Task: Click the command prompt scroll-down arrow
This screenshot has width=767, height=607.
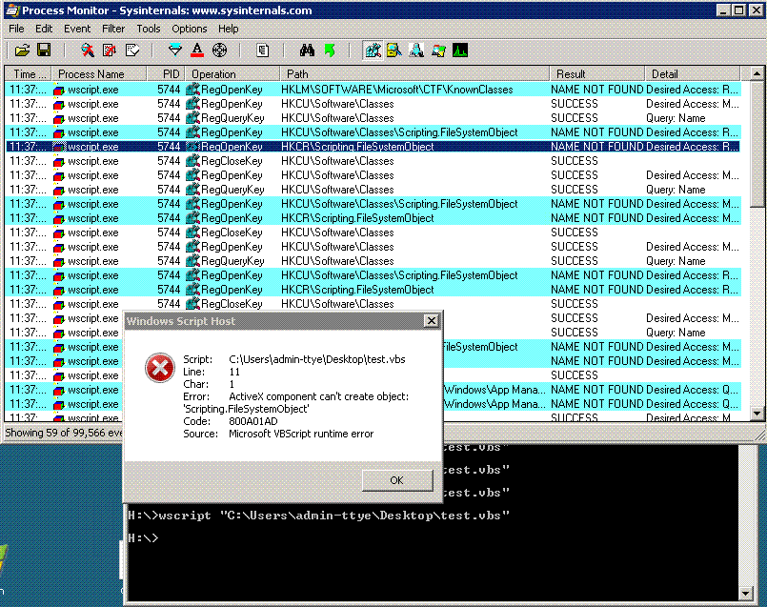Action: (745, 594)
